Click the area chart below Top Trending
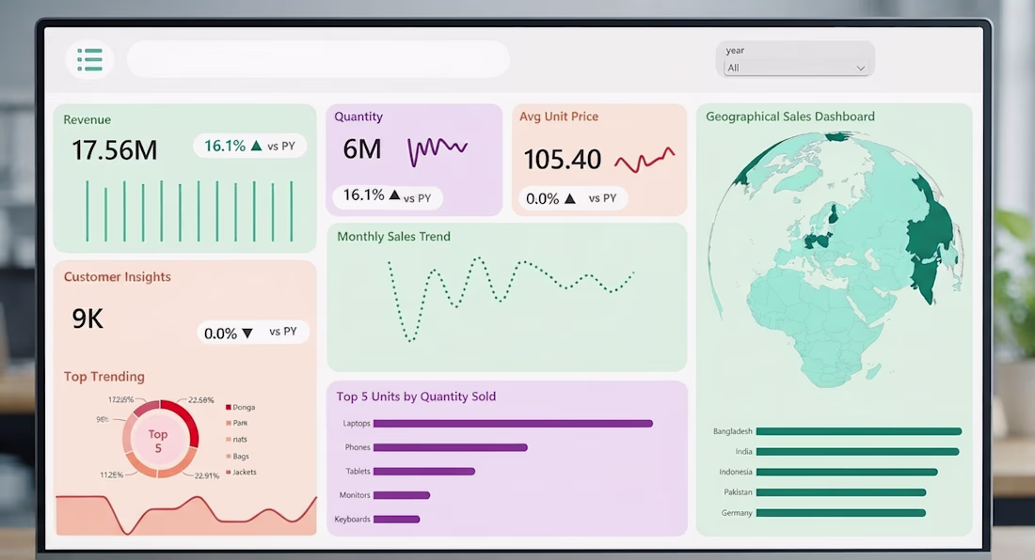 click(186, 515)
